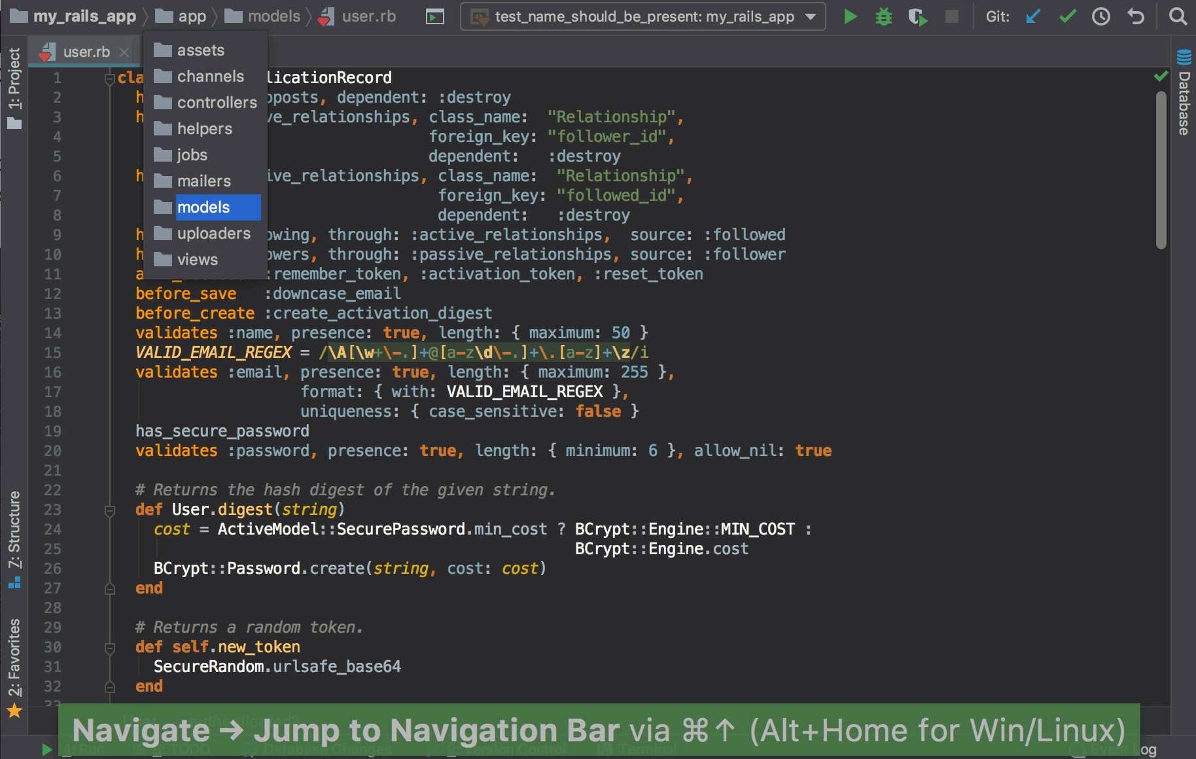Close the user.rb editor tab
This screenshot has height=759, width=1196.
tap(125, 52)
